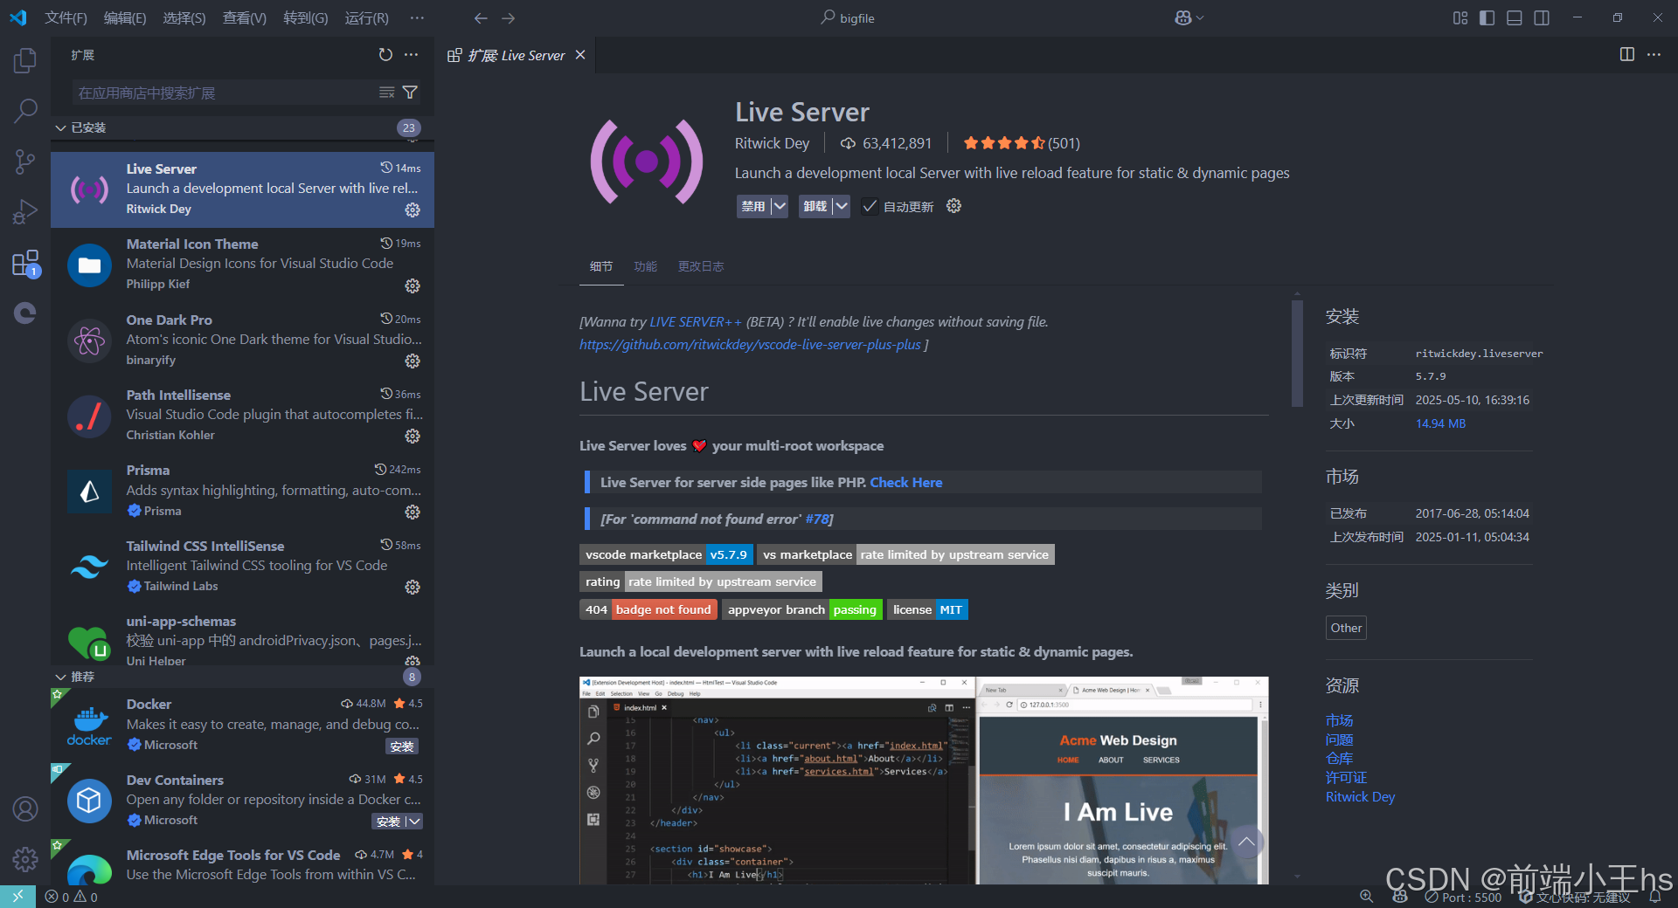Toggle primary side bar layout icon

coord(1487,17)
